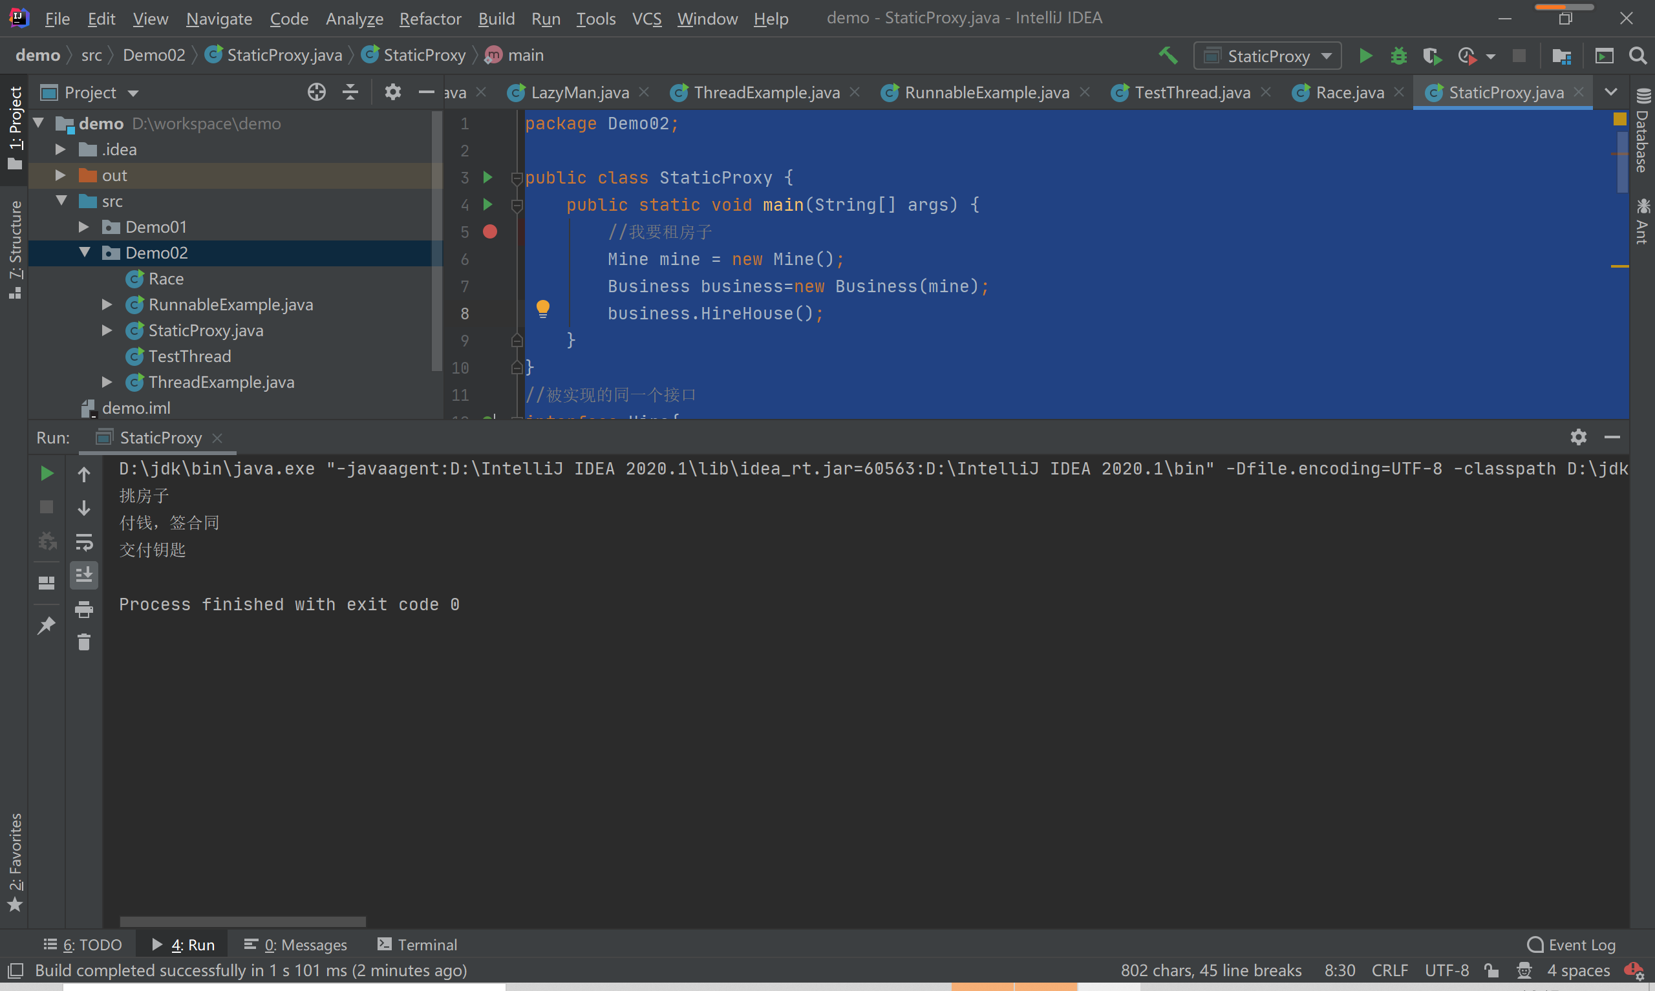The width and height of the screenshot is (1655, 991).
Task: Click the 8:30 cursor position indicator
Action: [1340, 970]
